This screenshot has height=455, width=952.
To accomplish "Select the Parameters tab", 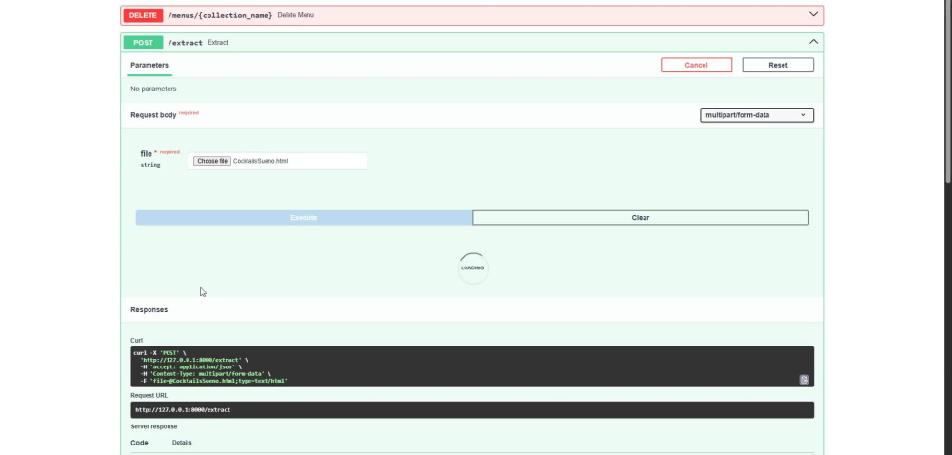I will pyautogui.click(x=149, y=65).
